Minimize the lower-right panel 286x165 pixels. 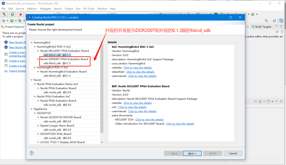276,101
